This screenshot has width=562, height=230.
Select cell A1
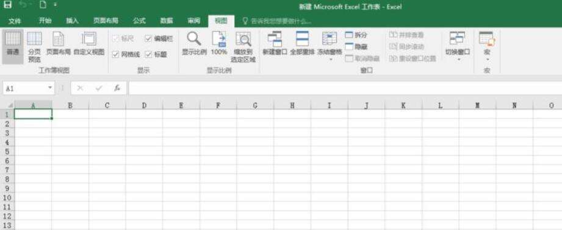(x=33, y=114)
